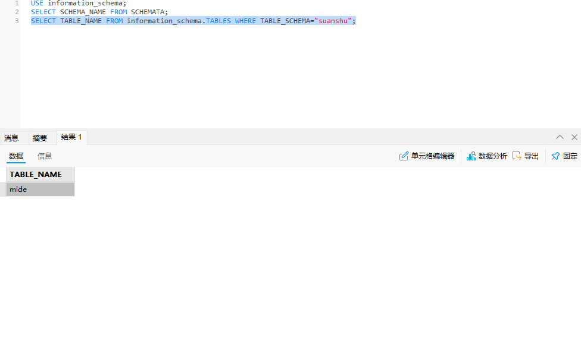Click line number 3 in the gutter

click(17, 21)
